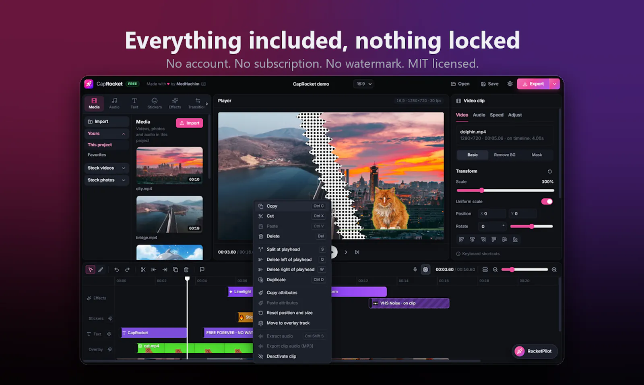
Task: Choose Duplicate from the context menu
Action: click(x=292, y=280)
